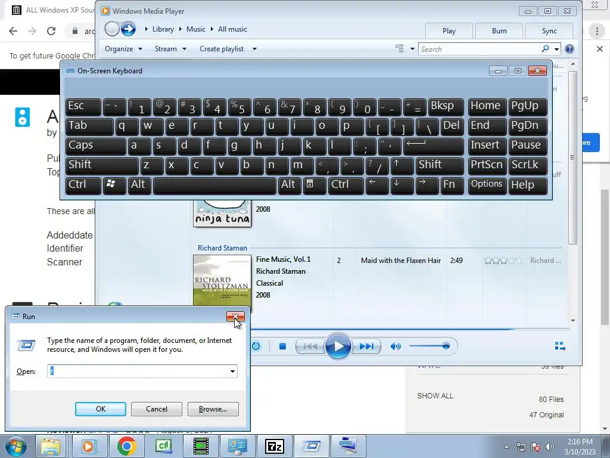Click the ninja tuna album art
The image size is (610, 458).
click(222, 213)
